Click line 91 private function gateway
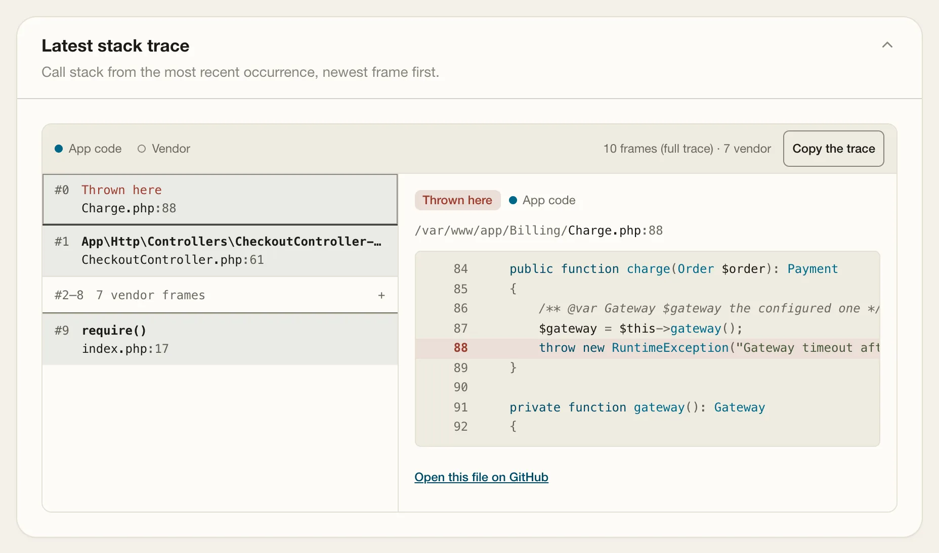Viewport: 939px width, 553px height. [647, 407]
